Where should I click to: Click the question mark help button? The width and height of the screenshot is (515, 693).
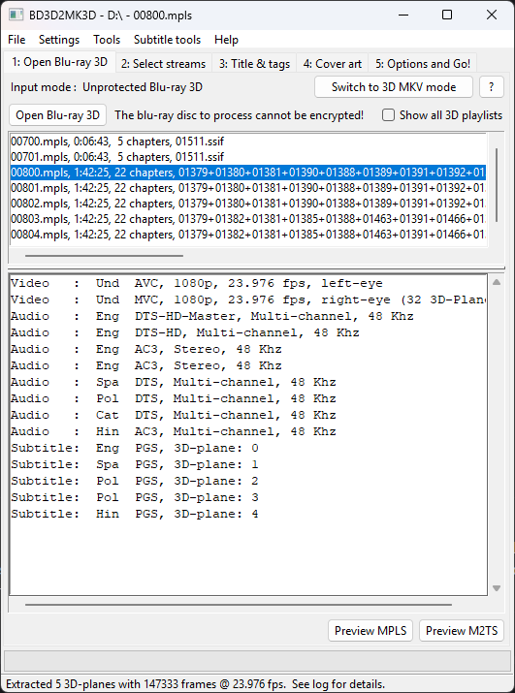(x=491, y=87)
